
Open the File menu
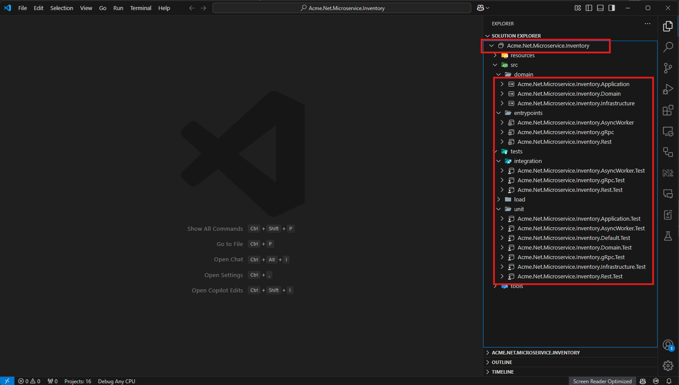click(23, 8)
